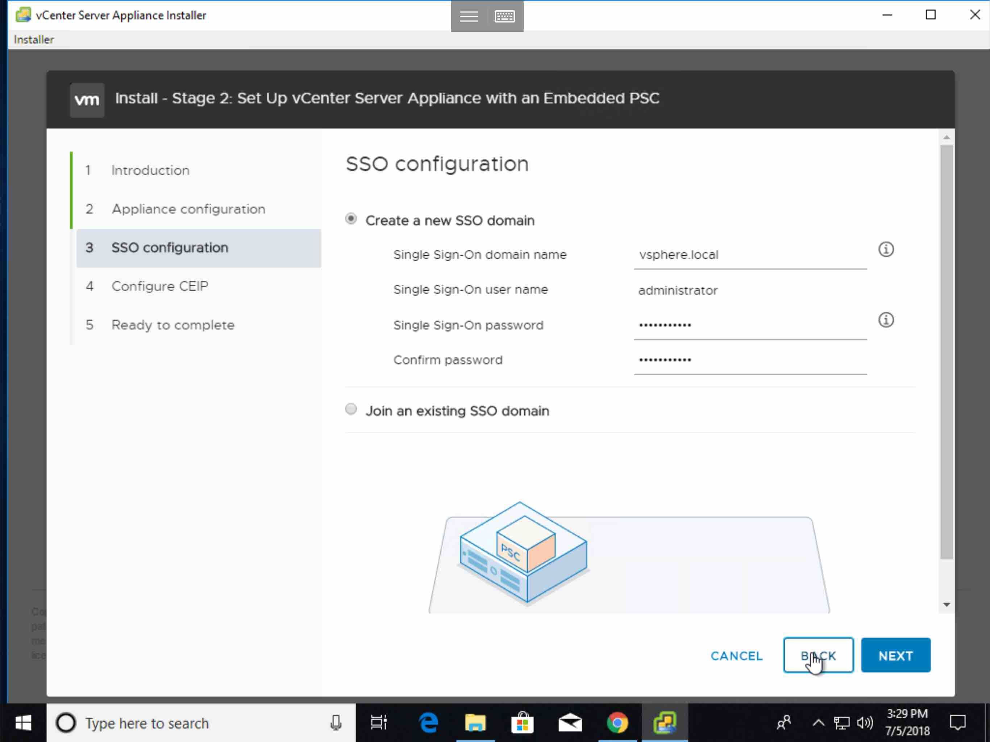This screenshot has width=990, height=742.
Task: Open the Windows Start menu
Action: pyautogui.click(x=23, y=723)
